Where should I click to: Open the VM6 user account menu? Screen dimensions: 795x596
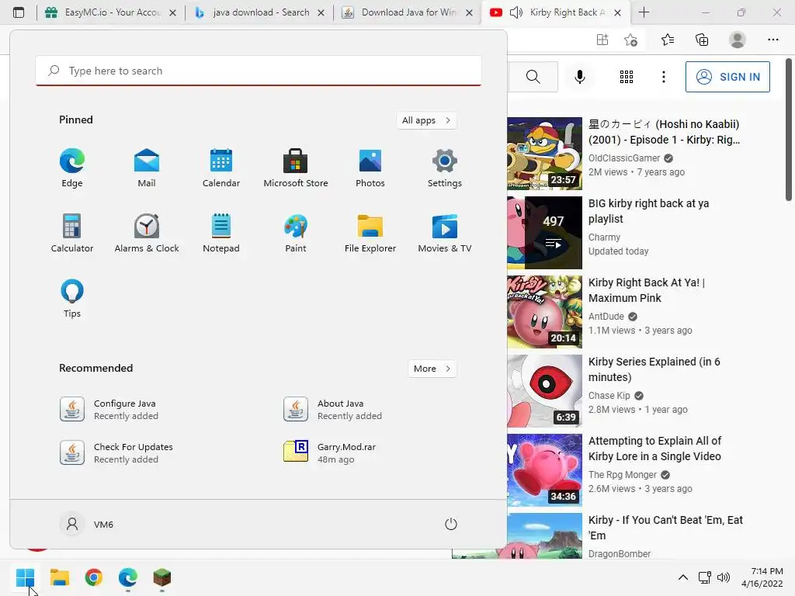point(87,524)
